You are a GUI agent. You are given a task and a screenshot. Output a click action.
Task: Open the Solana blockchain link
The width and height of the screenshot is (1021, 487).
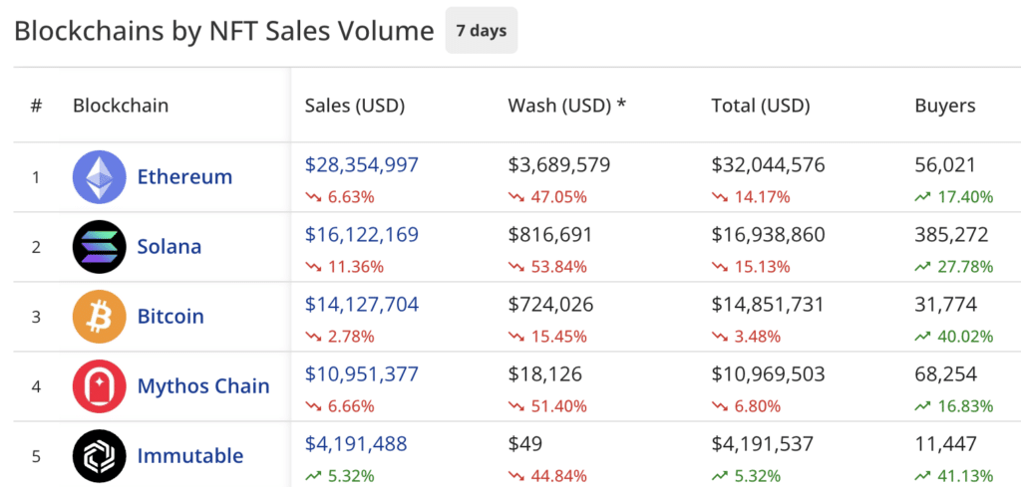(x=170, y=247)
